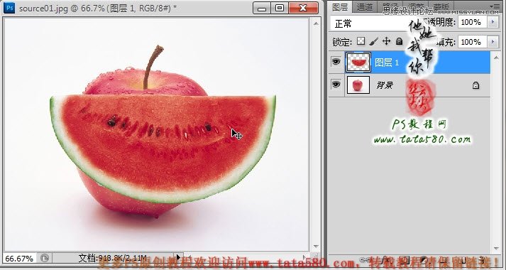Switch to the 蒙版 tab
Image resolution: width=506 pixels, height=270 pixels.
[x=441, y=7]
